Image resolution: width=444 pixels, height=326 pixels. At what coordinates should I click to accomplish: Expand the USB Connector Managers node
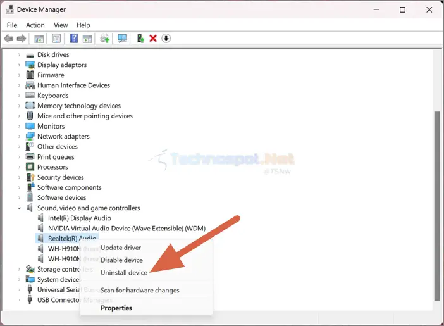[x=19, y=300]
